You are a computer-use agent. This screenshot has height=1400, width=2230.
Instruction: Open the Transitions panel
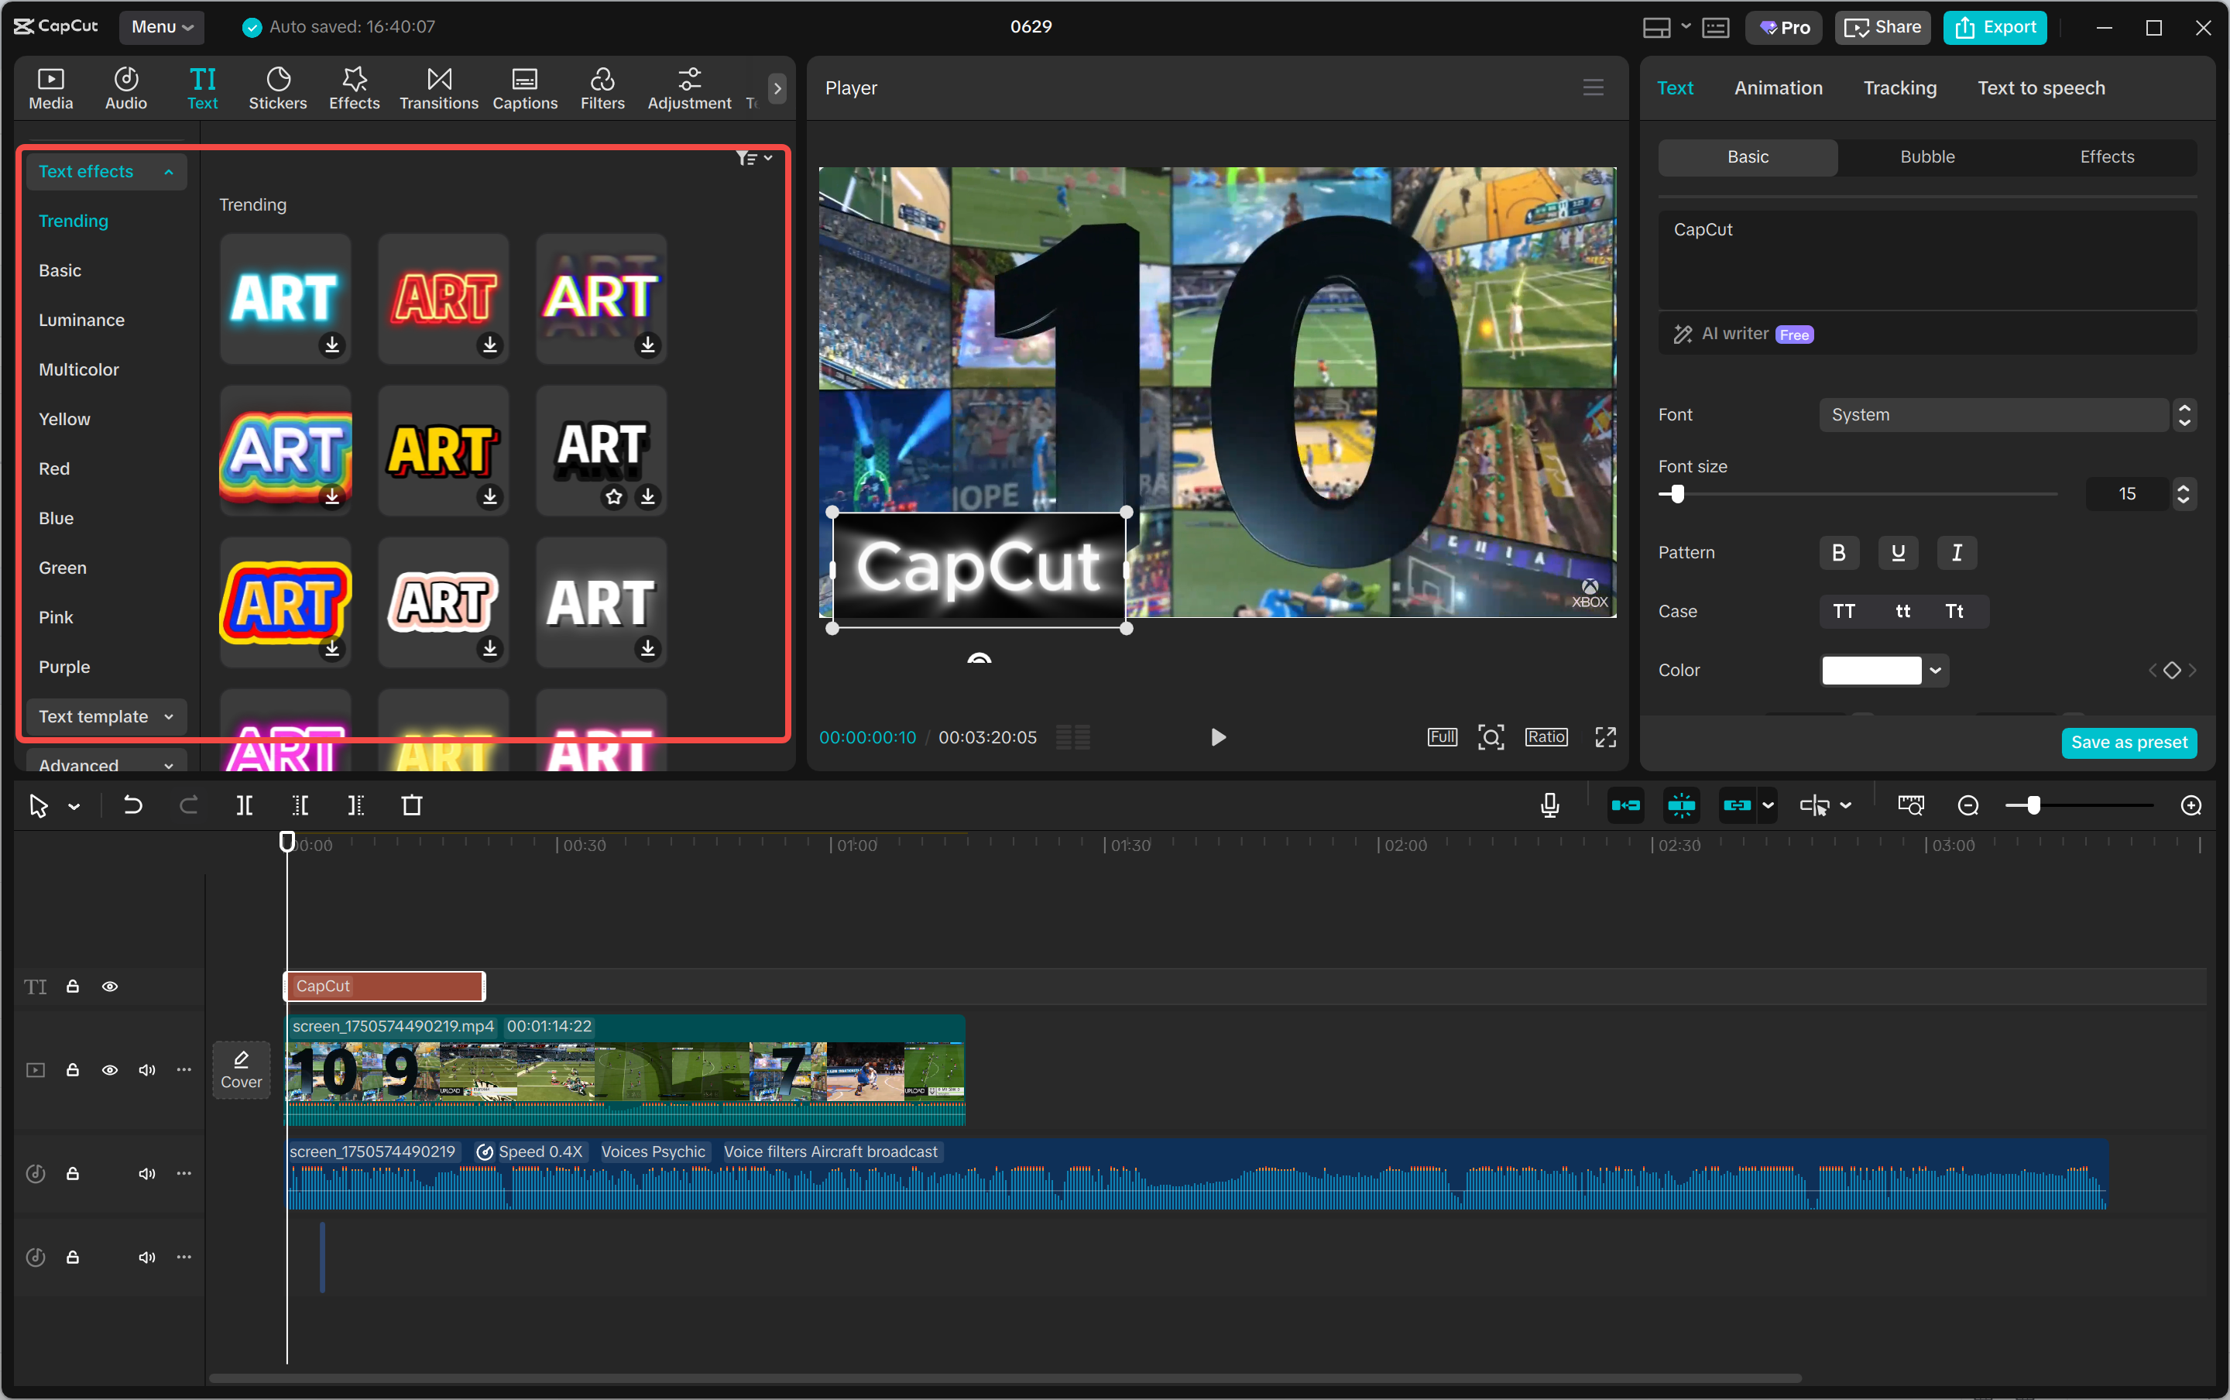[437, 87]
